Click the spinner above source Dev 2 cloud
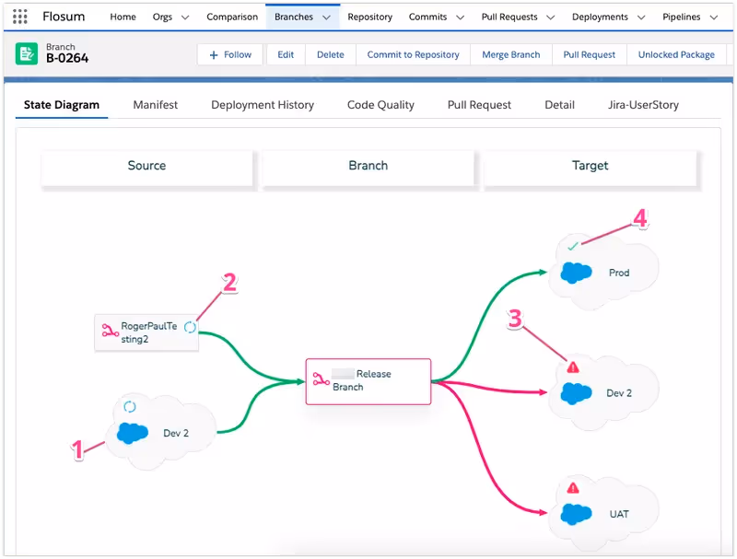Image resolution: width=737 pixels, height=559 pixels. (130, 406)
